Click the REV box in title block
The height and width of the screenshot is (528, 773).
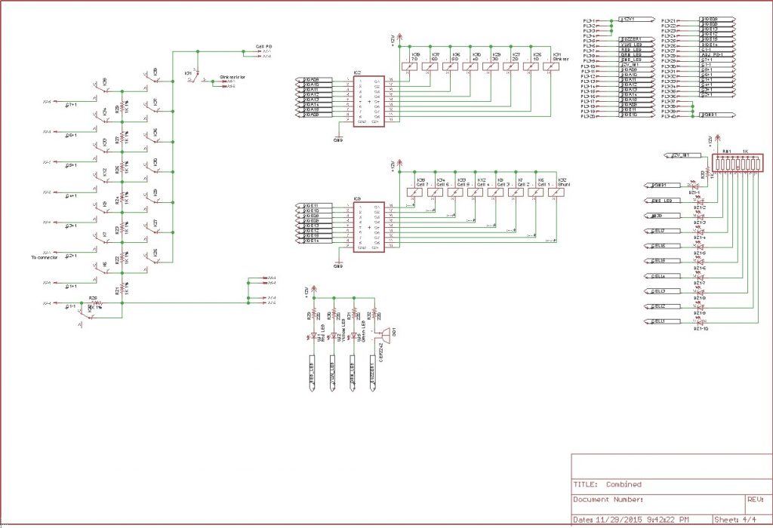click(x=756, y=499)
